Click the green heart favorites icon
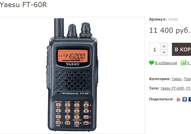The image size is (191, 134). [x=151, y=63]
